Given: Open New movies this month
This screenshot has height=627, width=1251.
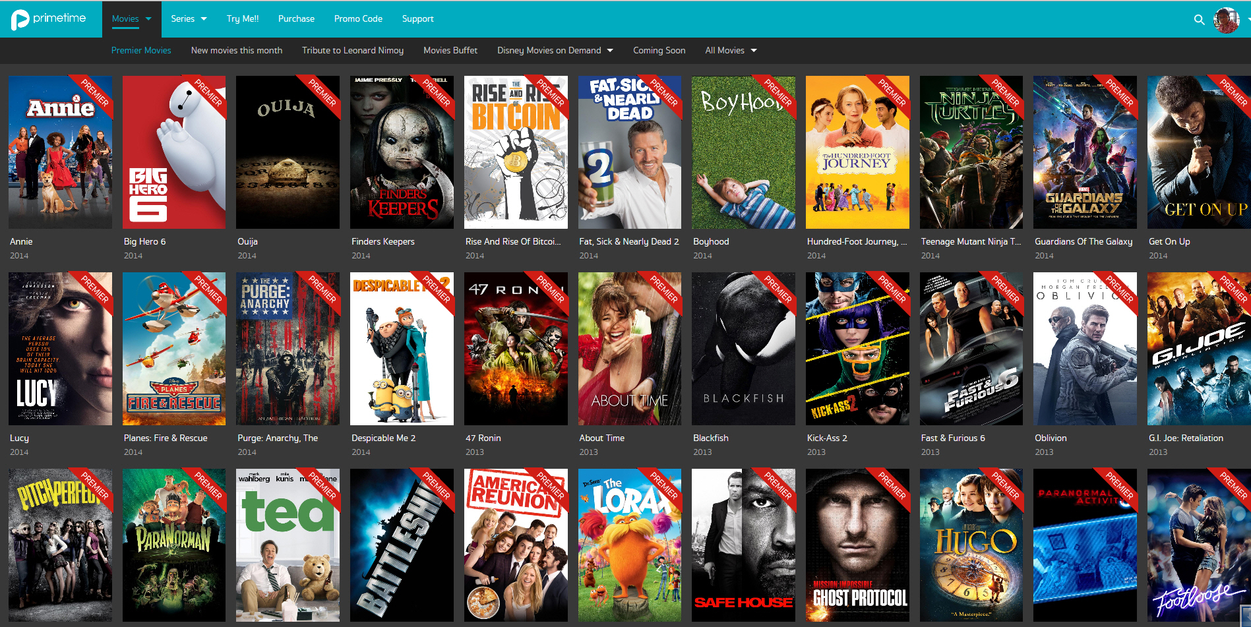Looking at the screenshot, I should tap(236, 51).
